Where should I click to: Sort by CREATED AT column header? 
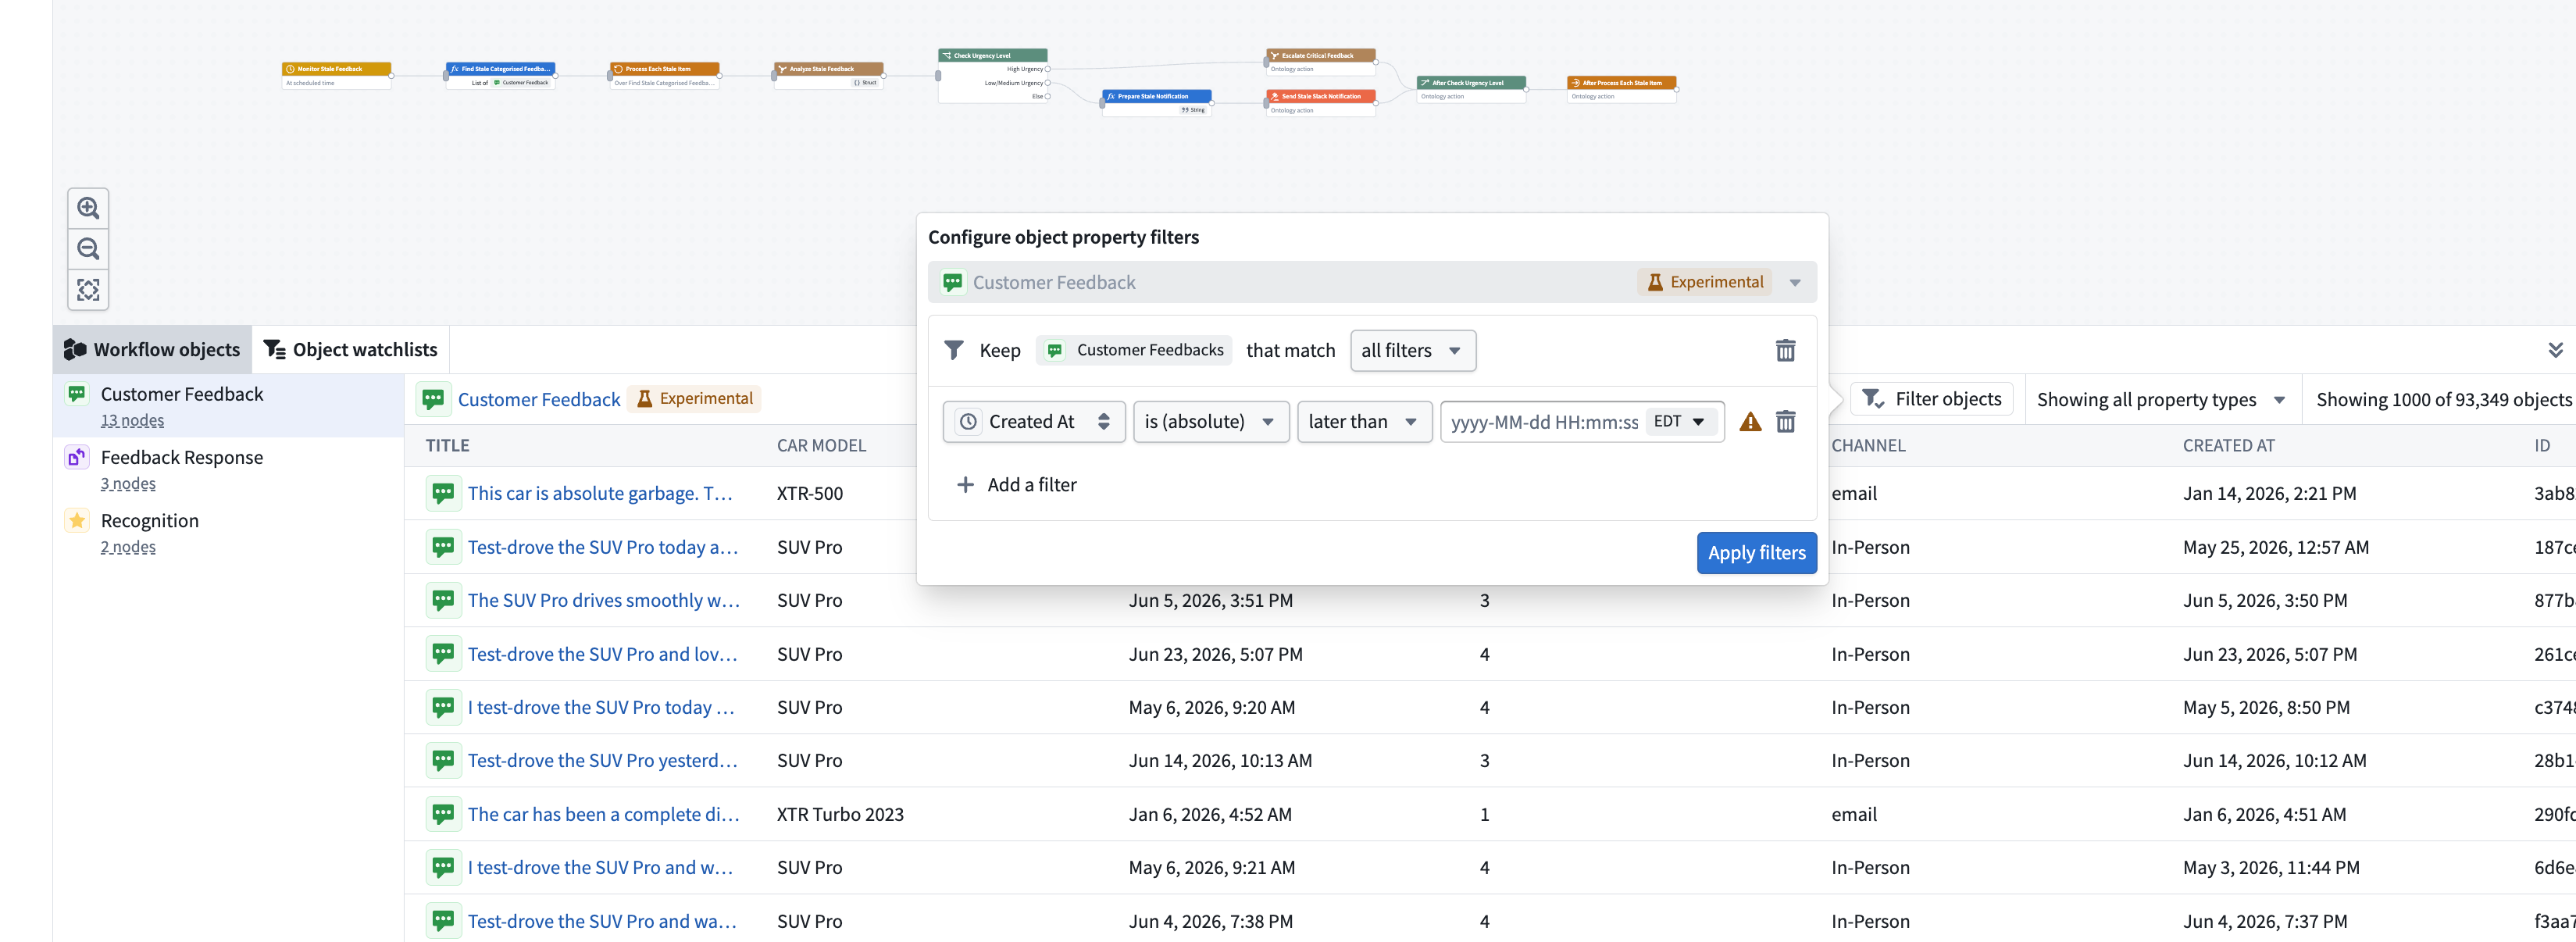coord(2228,445)
